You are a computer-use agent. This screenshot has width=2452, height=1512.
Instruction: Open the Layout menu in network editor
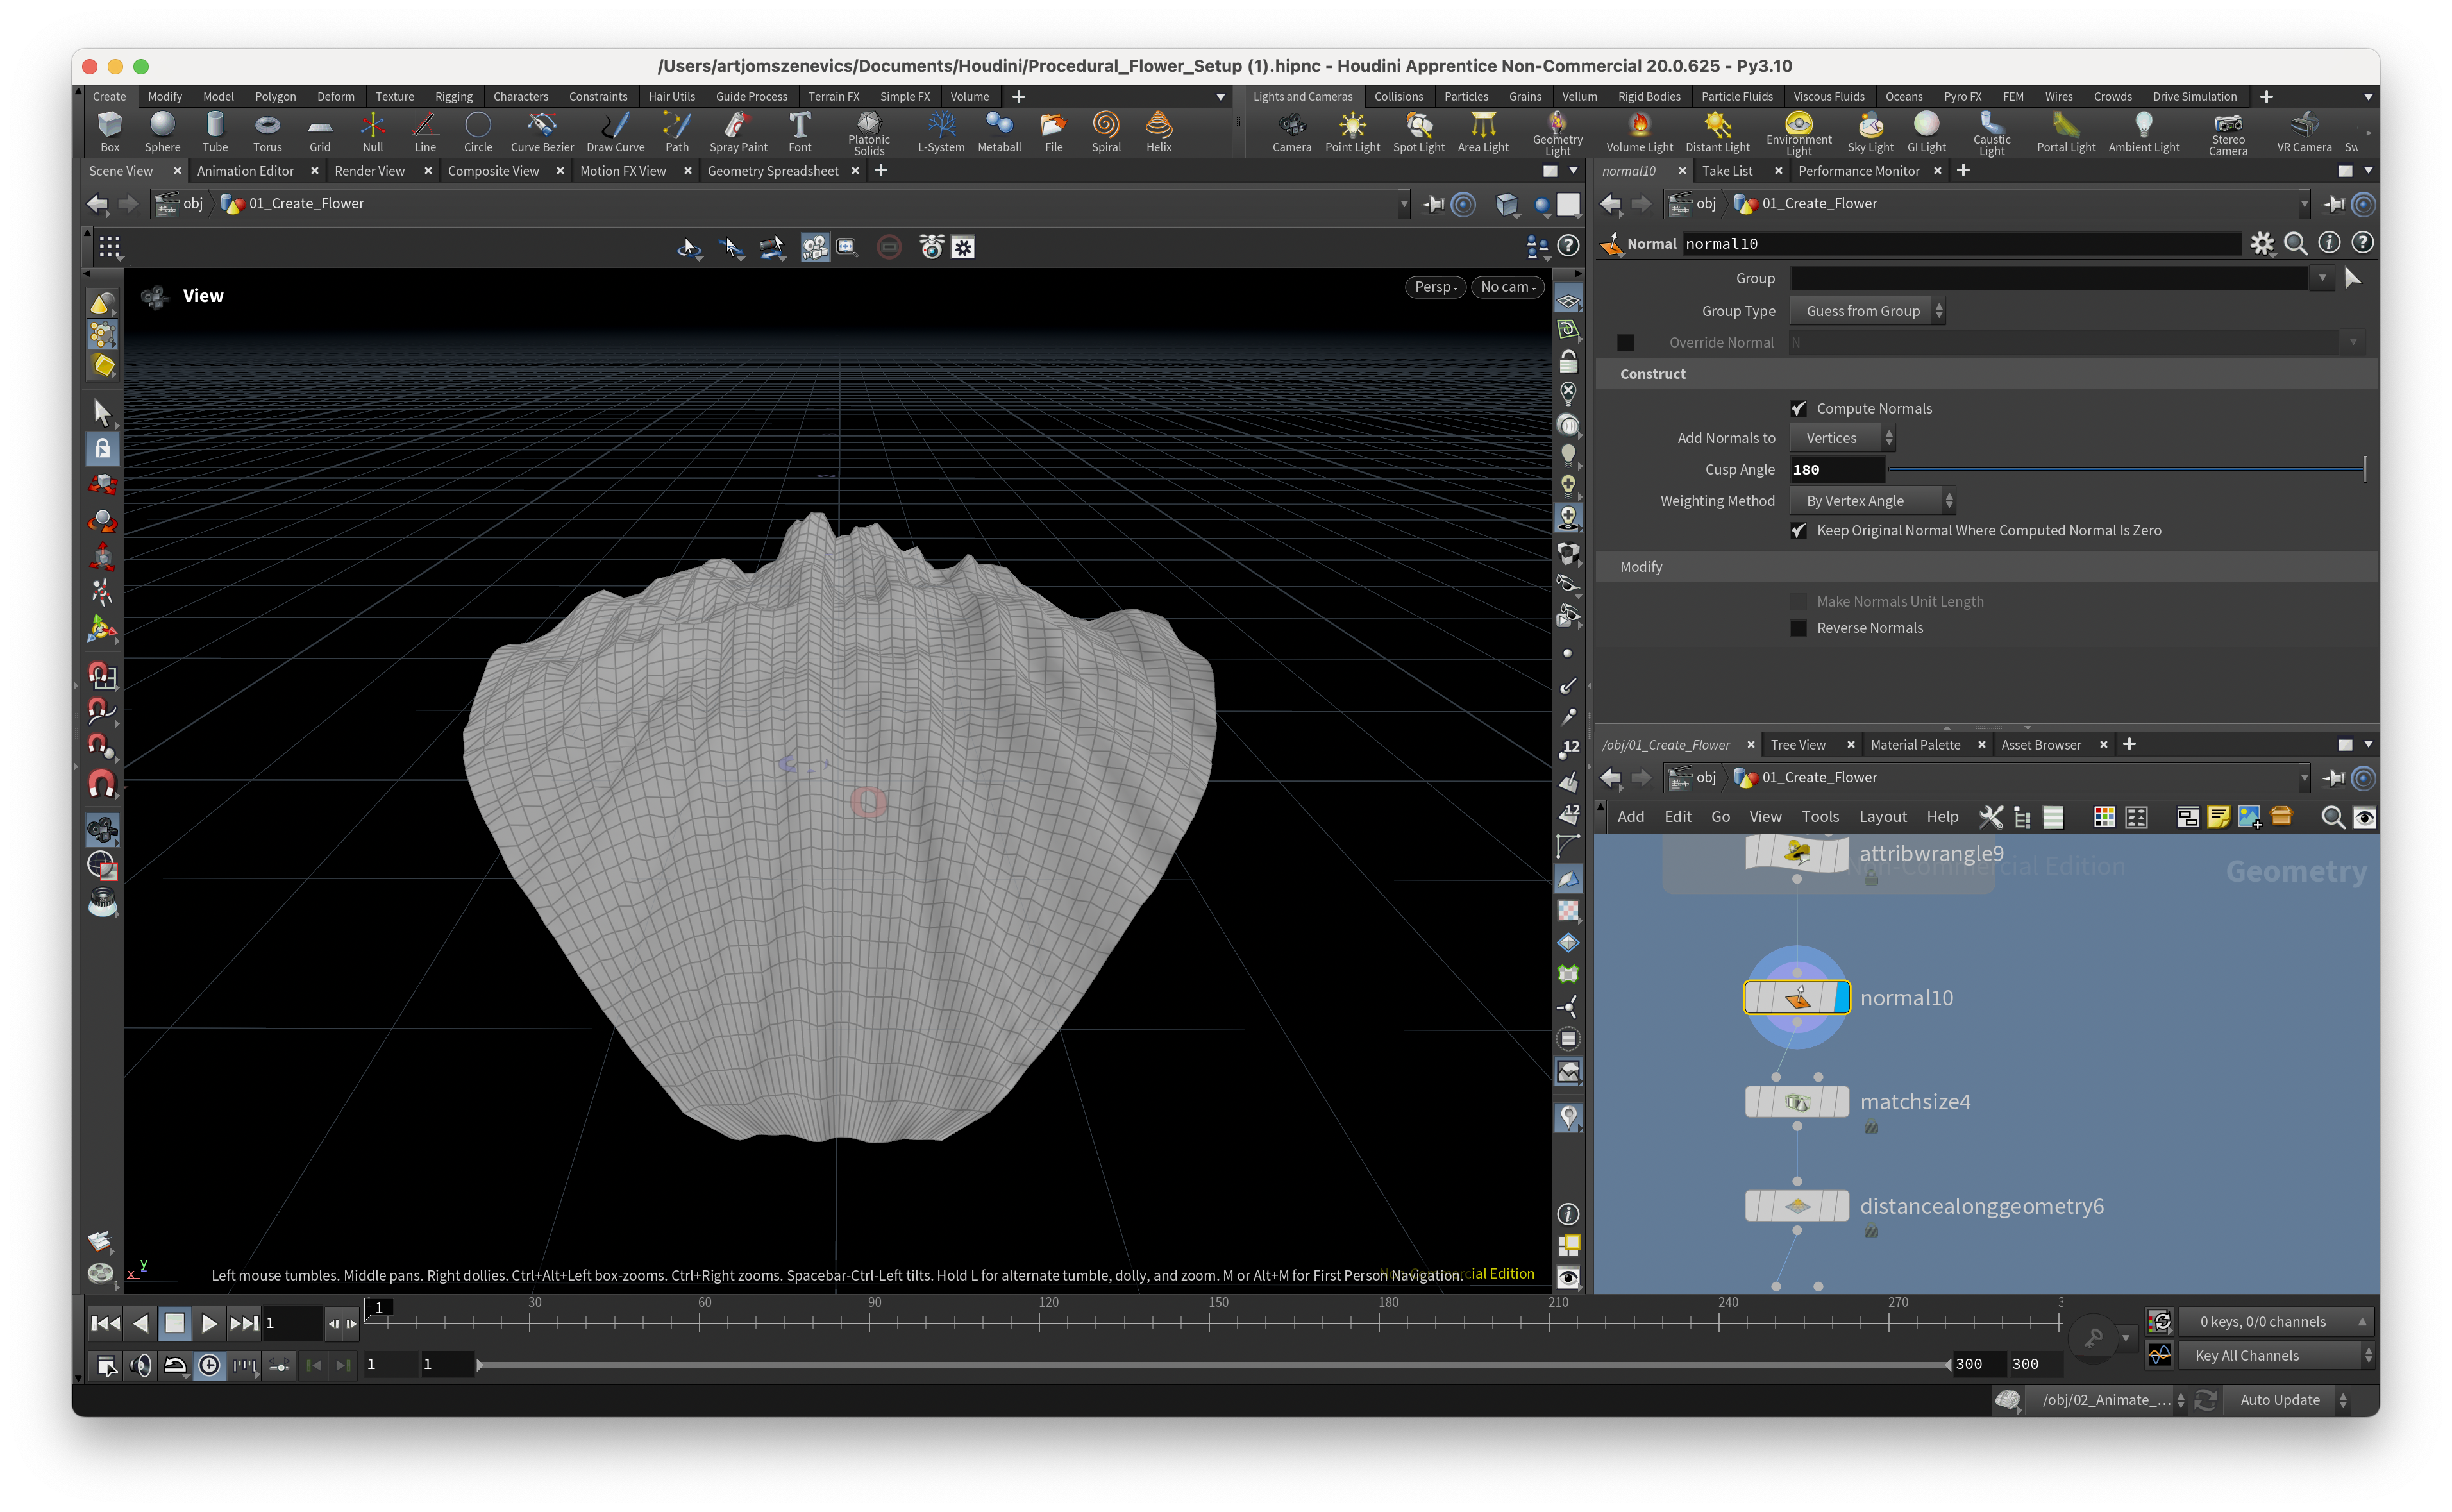pos(1882,817)
